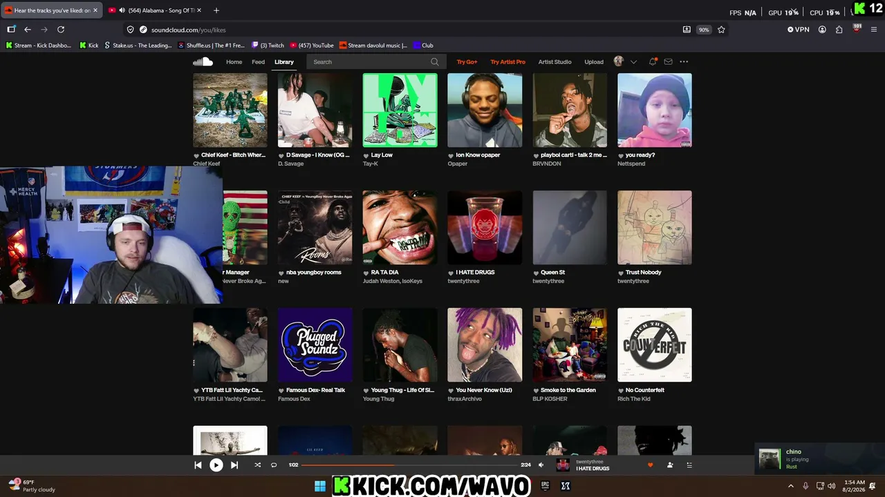
Task: Open the Kick bookmark
Action: pyautogui.click(x=88, y=46)
